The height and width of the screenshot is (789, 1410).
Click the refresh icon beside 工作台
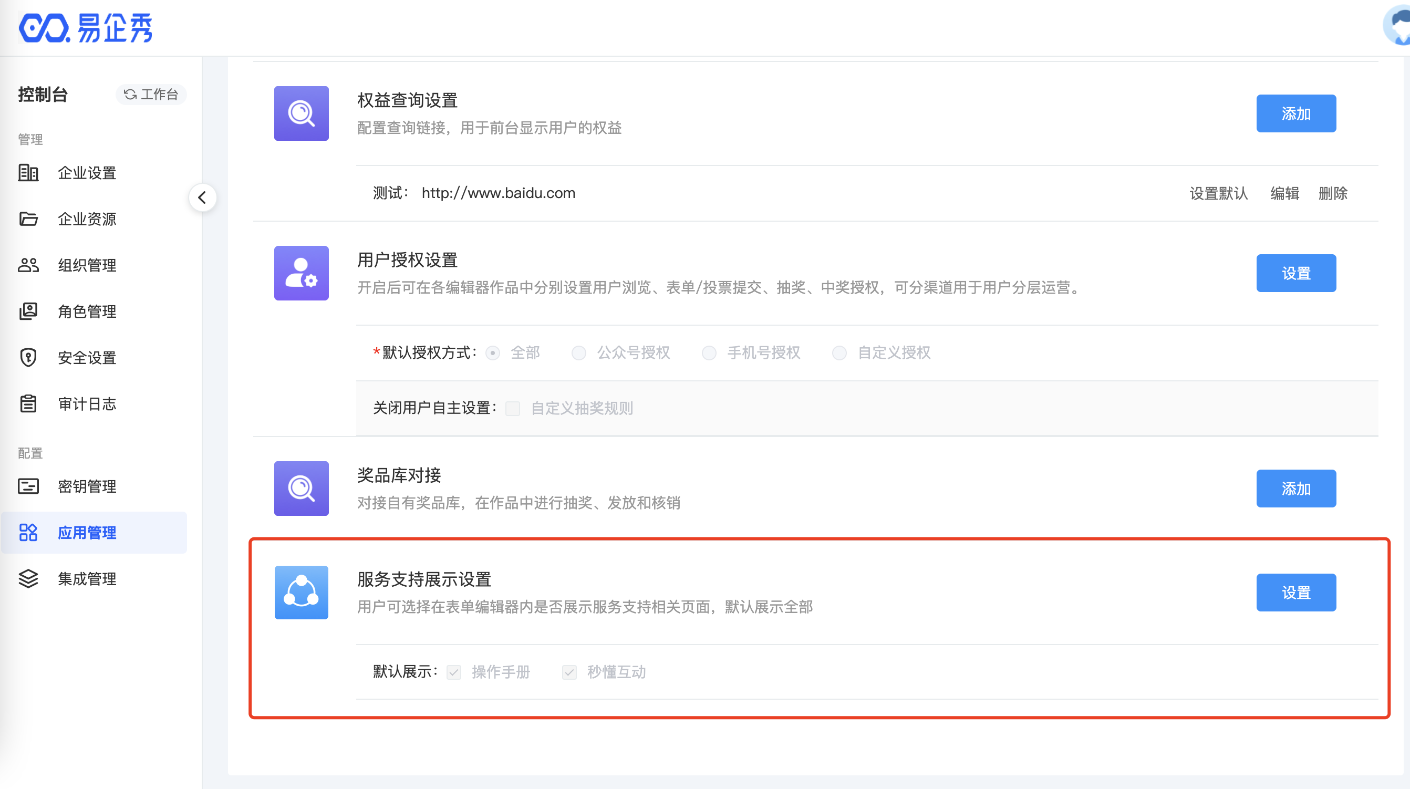click(x=130, y=95)
